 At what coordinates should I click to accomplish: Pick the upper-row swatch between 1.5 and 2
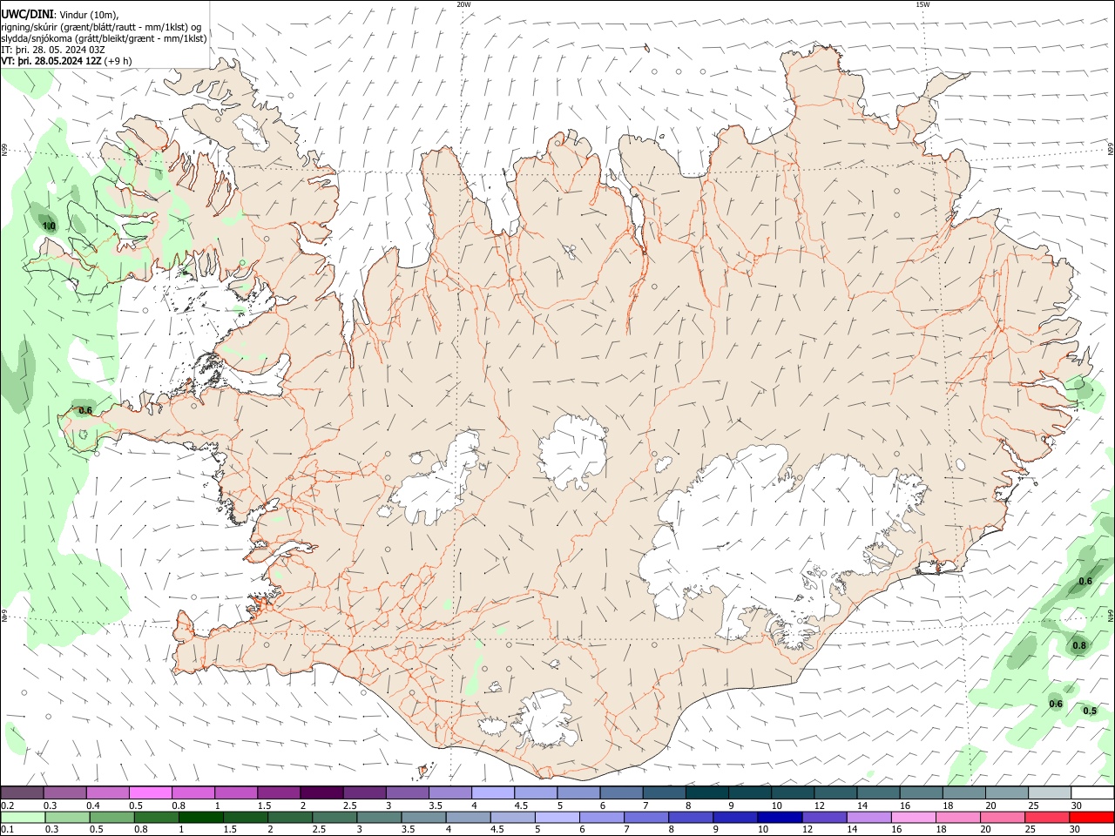point(279,792)
